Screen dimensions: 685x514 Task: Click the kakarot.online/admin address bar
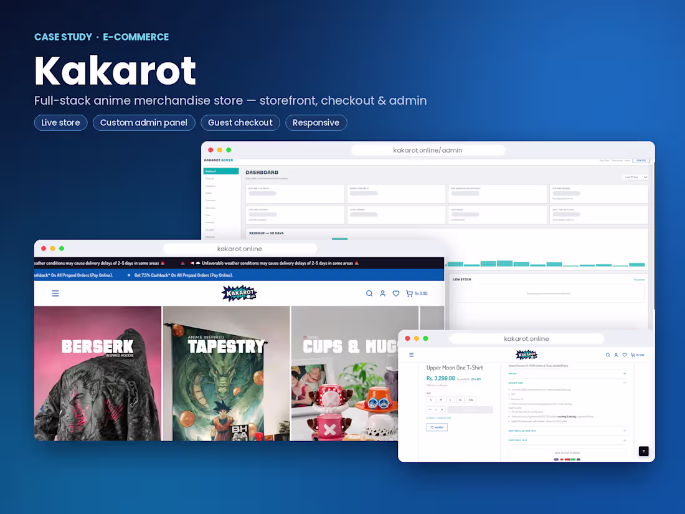(x=428, y=150)
